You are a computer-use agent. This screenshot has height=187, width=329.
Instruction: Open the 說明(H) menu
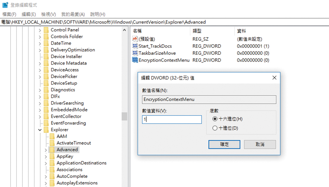pyautogui.click(x=98, y=14)
